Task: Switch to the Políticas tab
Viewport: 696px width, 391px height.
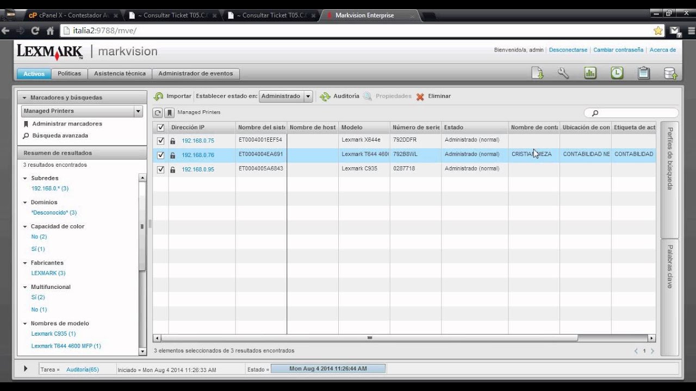Action: (x=70, y=74)
